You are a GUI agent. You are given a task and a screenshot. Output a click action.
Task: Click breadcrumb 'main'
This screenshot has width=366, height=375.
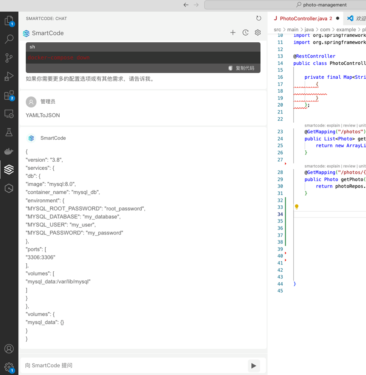coord(293,30)
